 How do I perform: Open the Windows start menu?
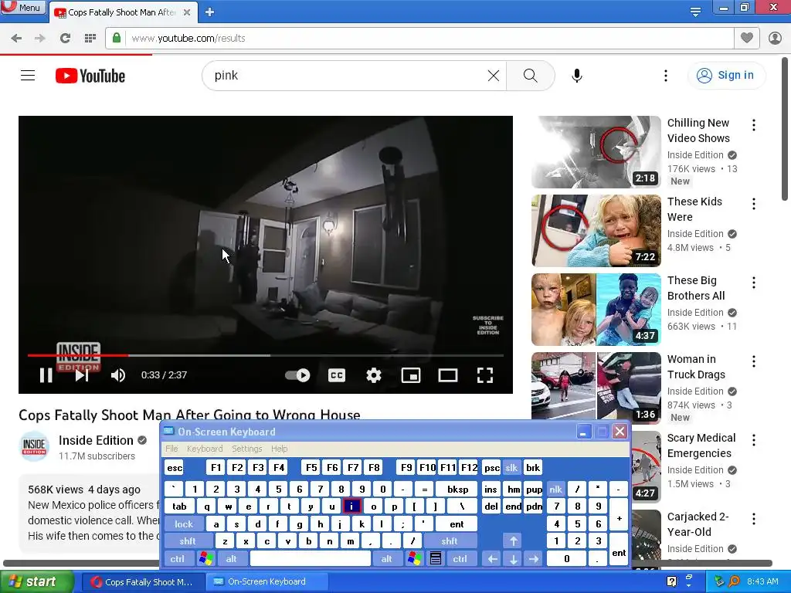(x=36, y=581)
